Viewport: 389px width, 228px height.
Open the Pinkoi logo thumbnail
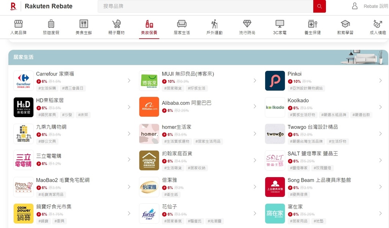coord(275,81)
